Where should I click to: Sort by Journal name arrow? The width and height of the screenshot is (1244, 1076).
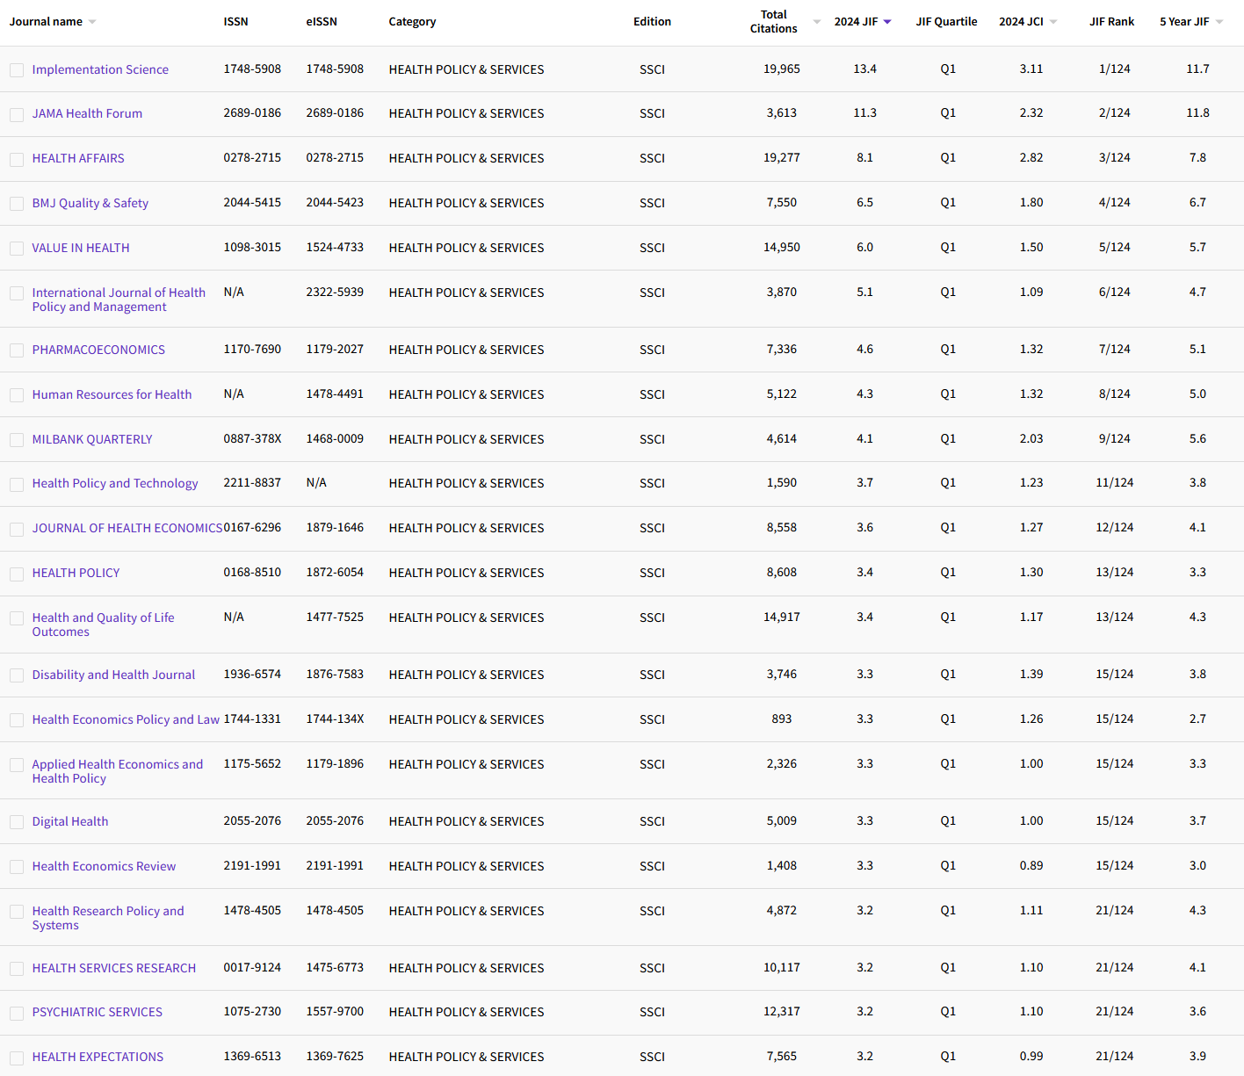92,22
